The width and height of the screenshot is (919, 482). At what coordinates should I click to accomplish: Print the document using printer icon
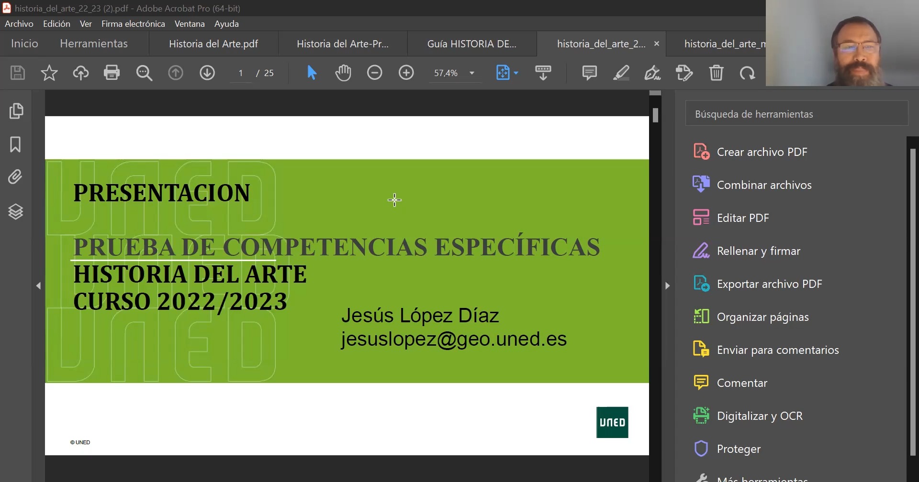112,73
